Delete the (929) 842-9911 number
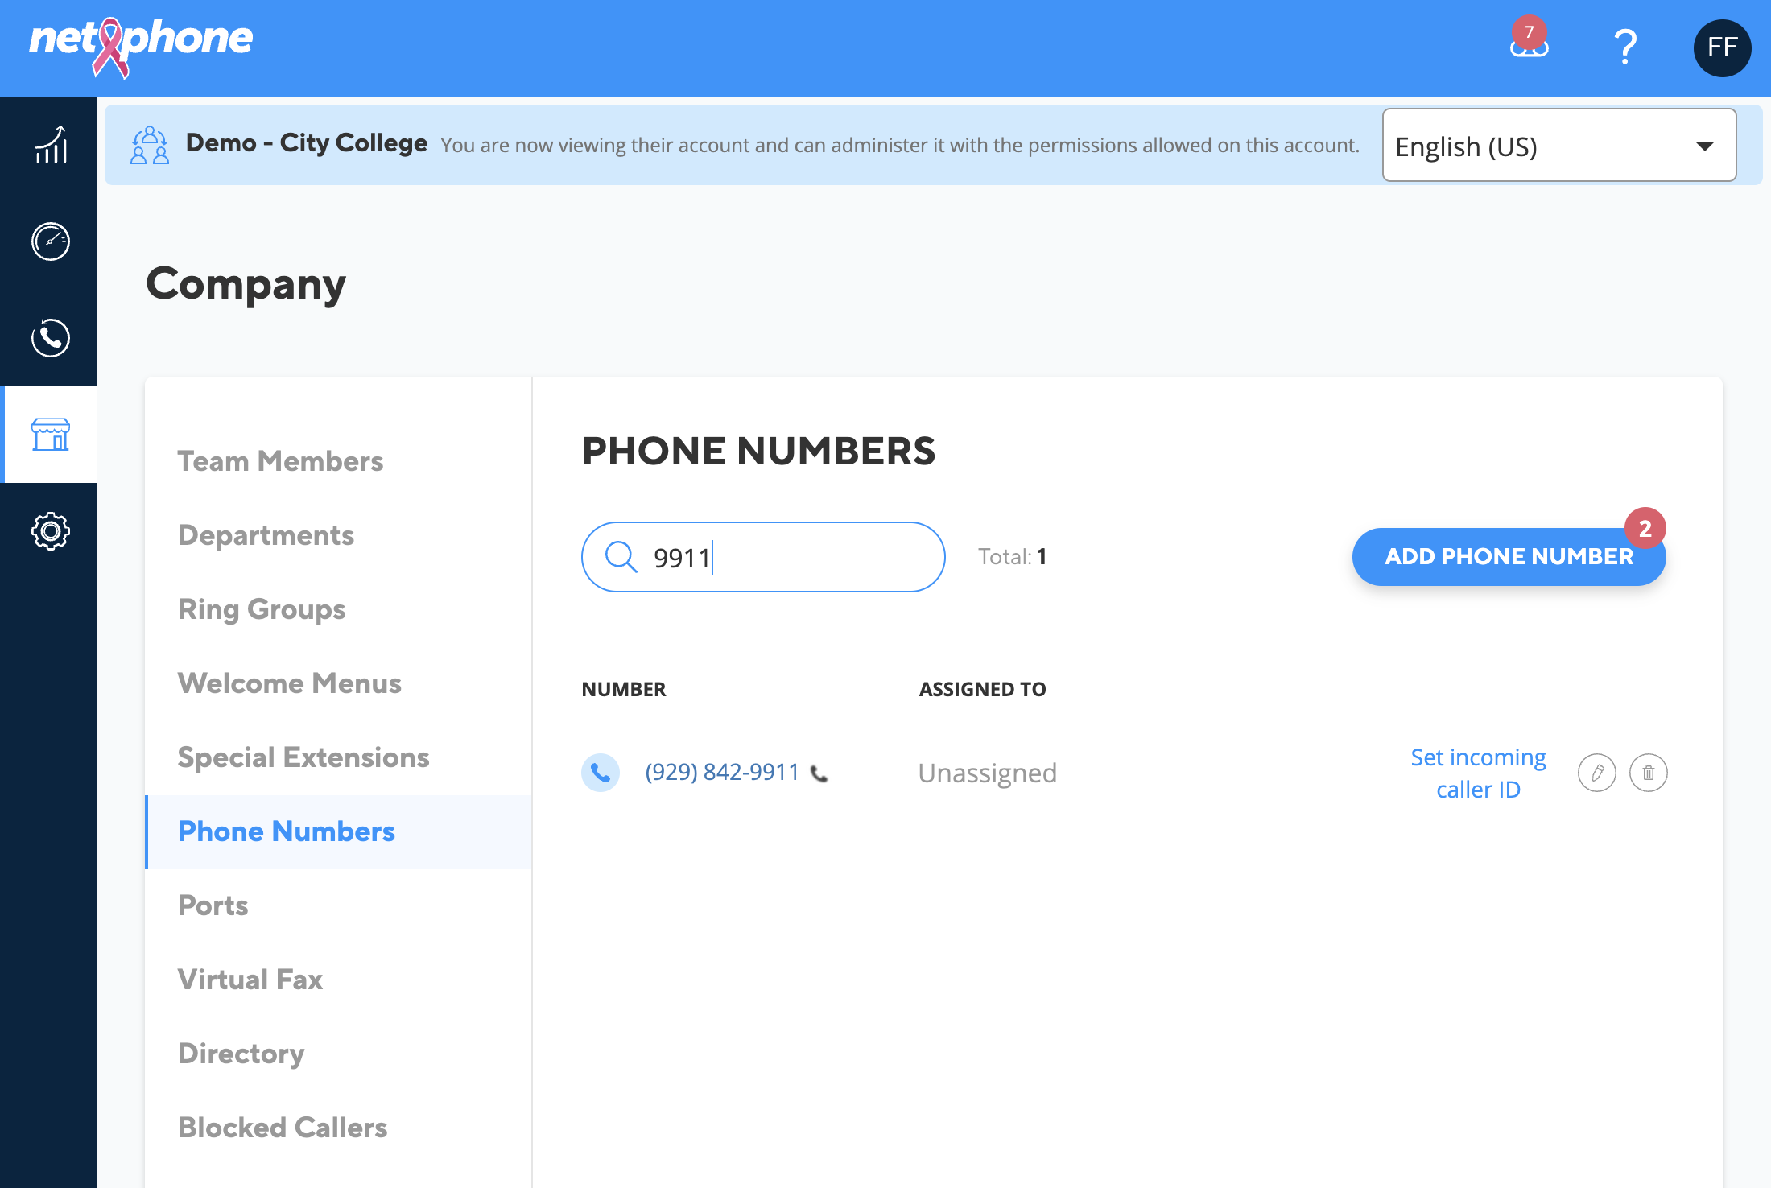The height and width of the screenshot is (1188, 1771). click(x=1649, y=773)
